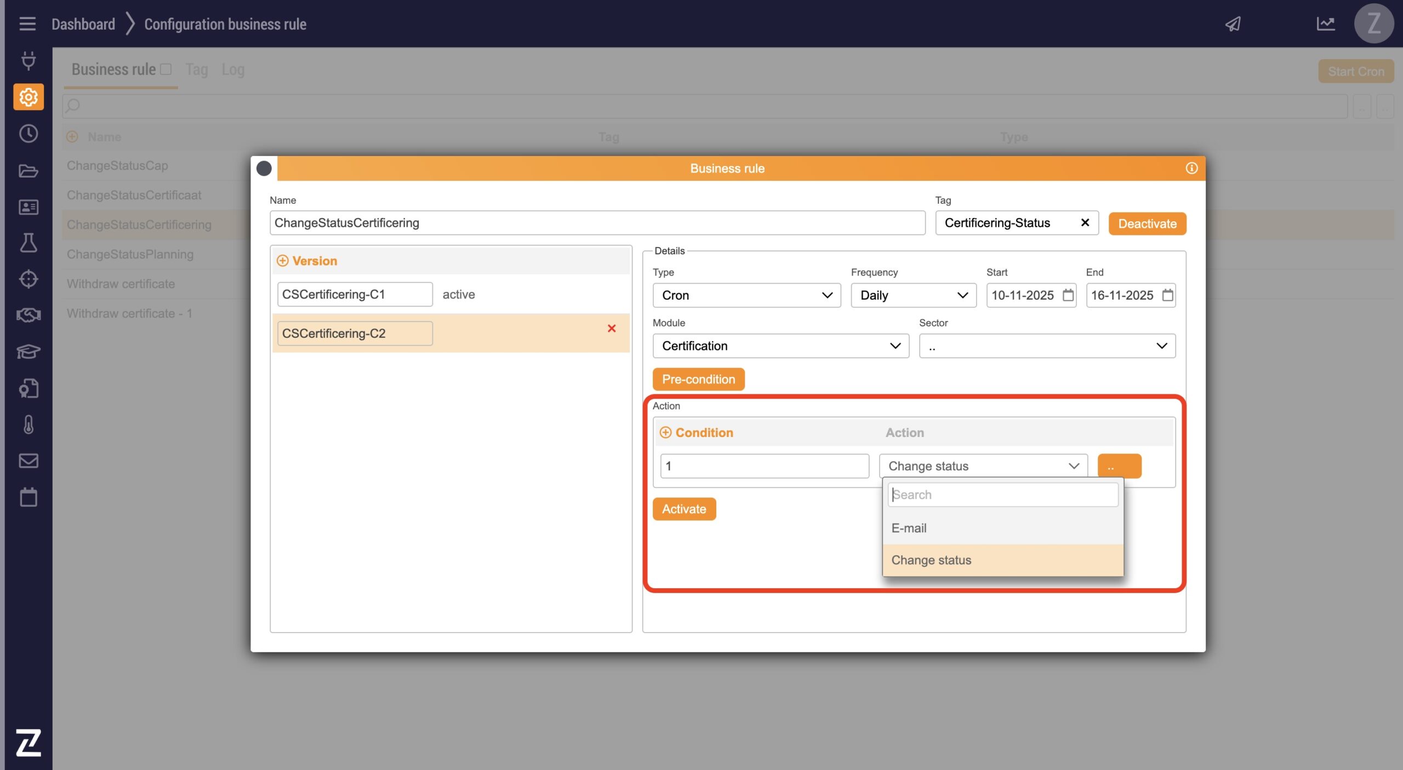Open the Start date calendar picker
Image resolution: width=1403 pixels, height=770 pixels.
click(1068, 295)
